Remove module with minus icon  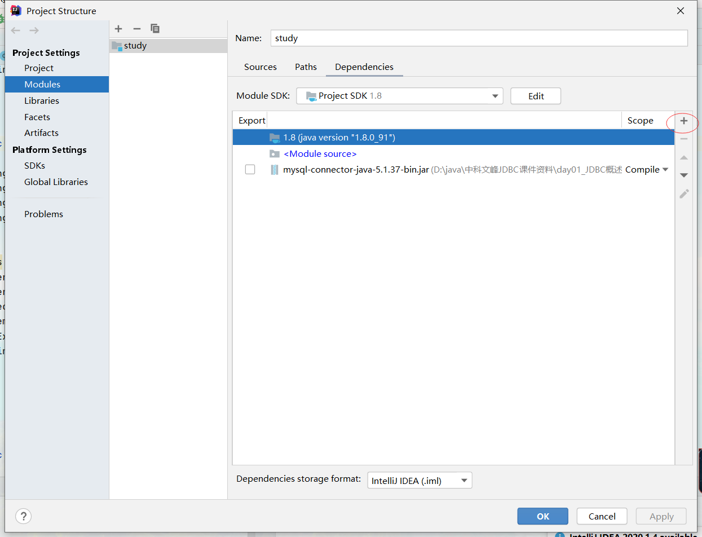(x=136, y=29)
